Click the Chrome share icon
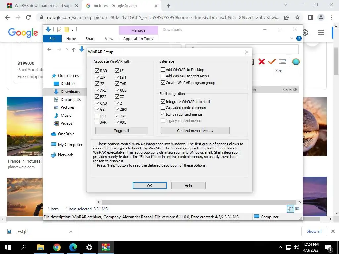339x254 pixels. point(287,17)
